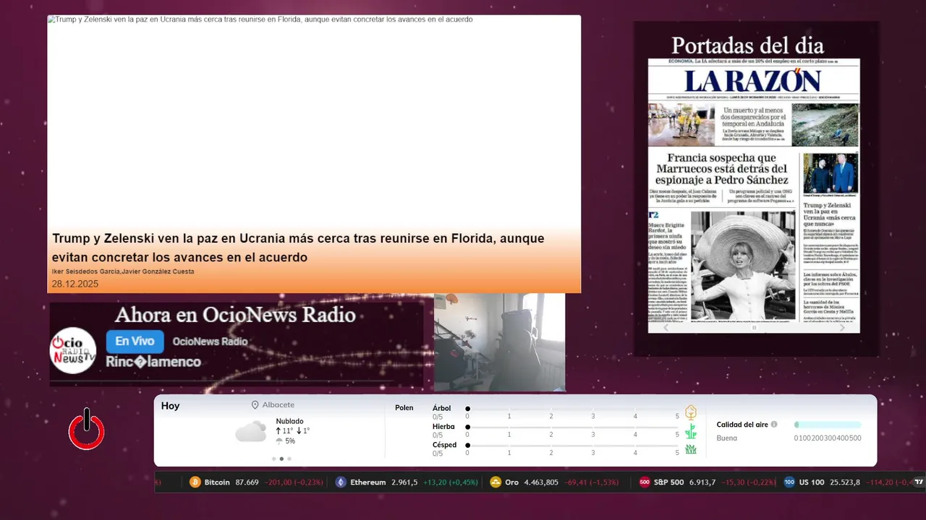The height and width of the screenshot is (520, 926).
Task: Click the US 100 label in ticker
Action: (811, 482)
